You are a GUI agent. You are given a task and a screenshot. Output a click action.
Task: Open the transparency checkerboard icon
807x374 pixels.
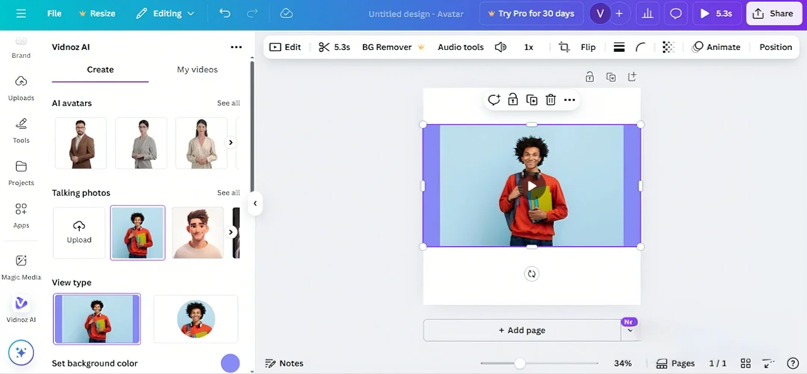click(668, 47)
